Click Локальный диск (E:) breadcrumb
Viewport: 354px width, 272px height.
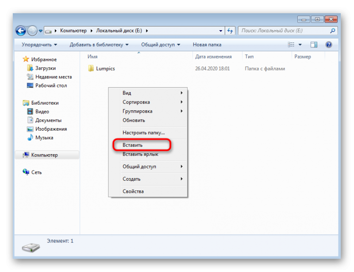tap(119, 31)
